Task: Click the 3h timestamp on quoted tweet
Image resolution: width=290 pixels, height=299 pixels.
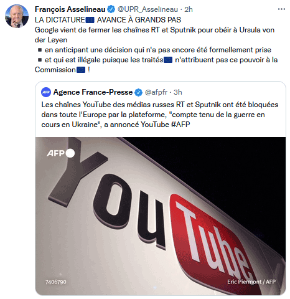Action: (x=177, y=92)
